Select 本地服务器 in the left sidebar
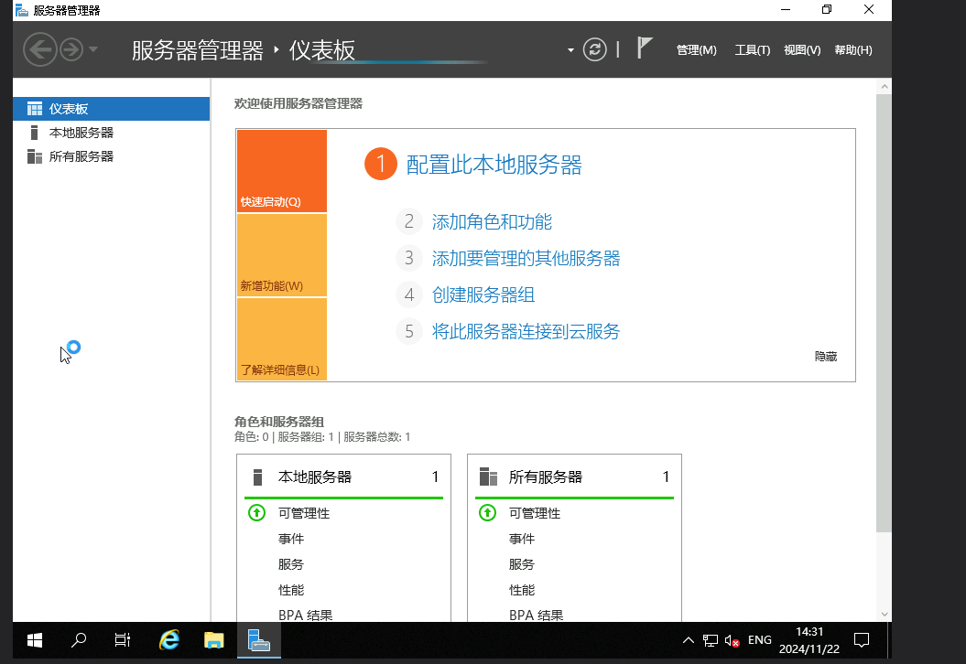This screenshot has width=966, height=664. pos(81,133)
